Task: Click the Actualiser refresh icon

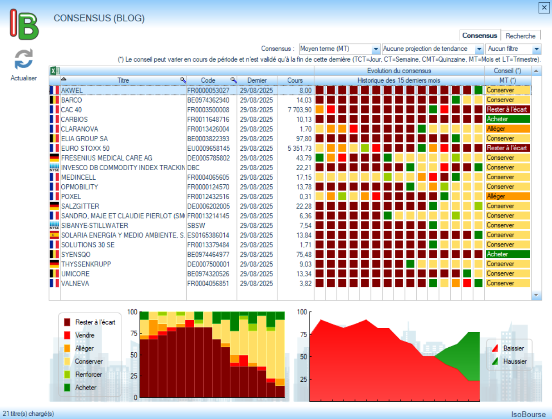Action: (24, 59)
